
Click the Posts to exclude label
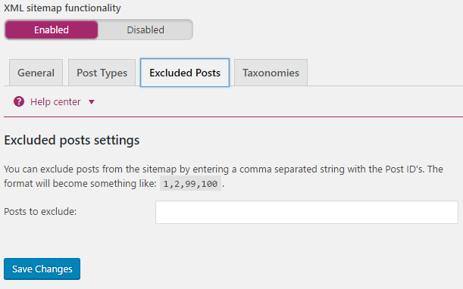(40, 211)
